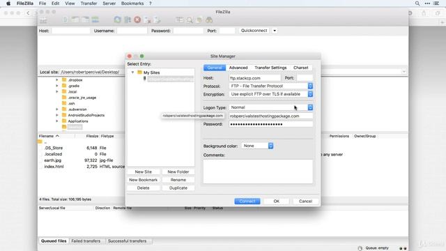Image resolution: width=446 pixels, height=251 pixels.
Task: Click the parent directory '..' folder icon
Action: coord(40,142)
